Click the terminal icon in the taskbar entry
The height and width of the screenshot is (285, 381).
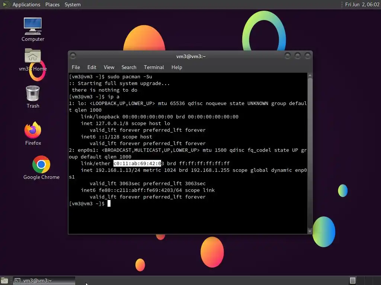tap(17, 281)
